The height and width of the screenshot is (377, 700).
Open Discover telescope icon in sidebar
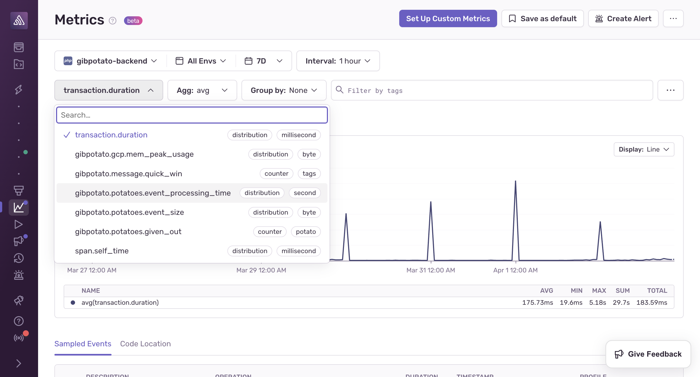click(x=19, y=300)
